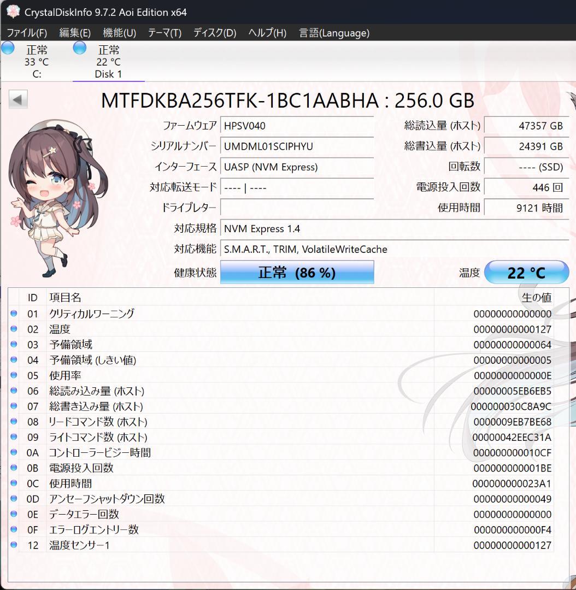Open the 機能(U) menu
The image size is (576, 590).
pos(119,33)
